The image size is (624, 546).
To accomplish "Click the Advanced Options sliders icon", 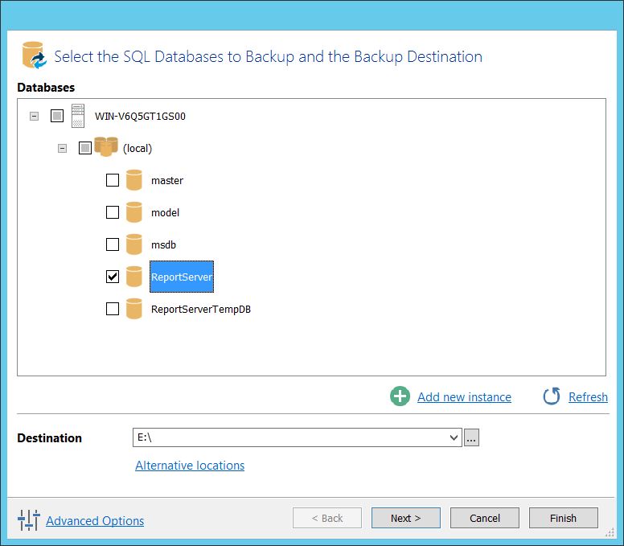I will 29,519.
